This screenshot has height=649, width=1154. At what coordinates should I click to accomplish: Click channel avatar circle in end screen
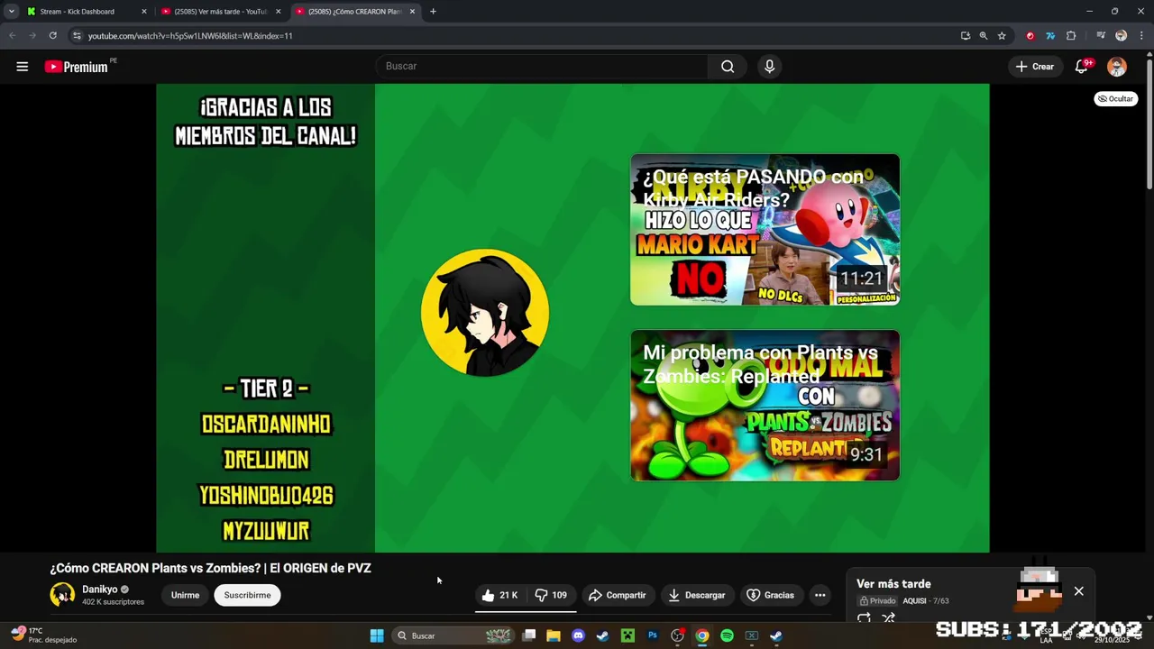(485, 313)
